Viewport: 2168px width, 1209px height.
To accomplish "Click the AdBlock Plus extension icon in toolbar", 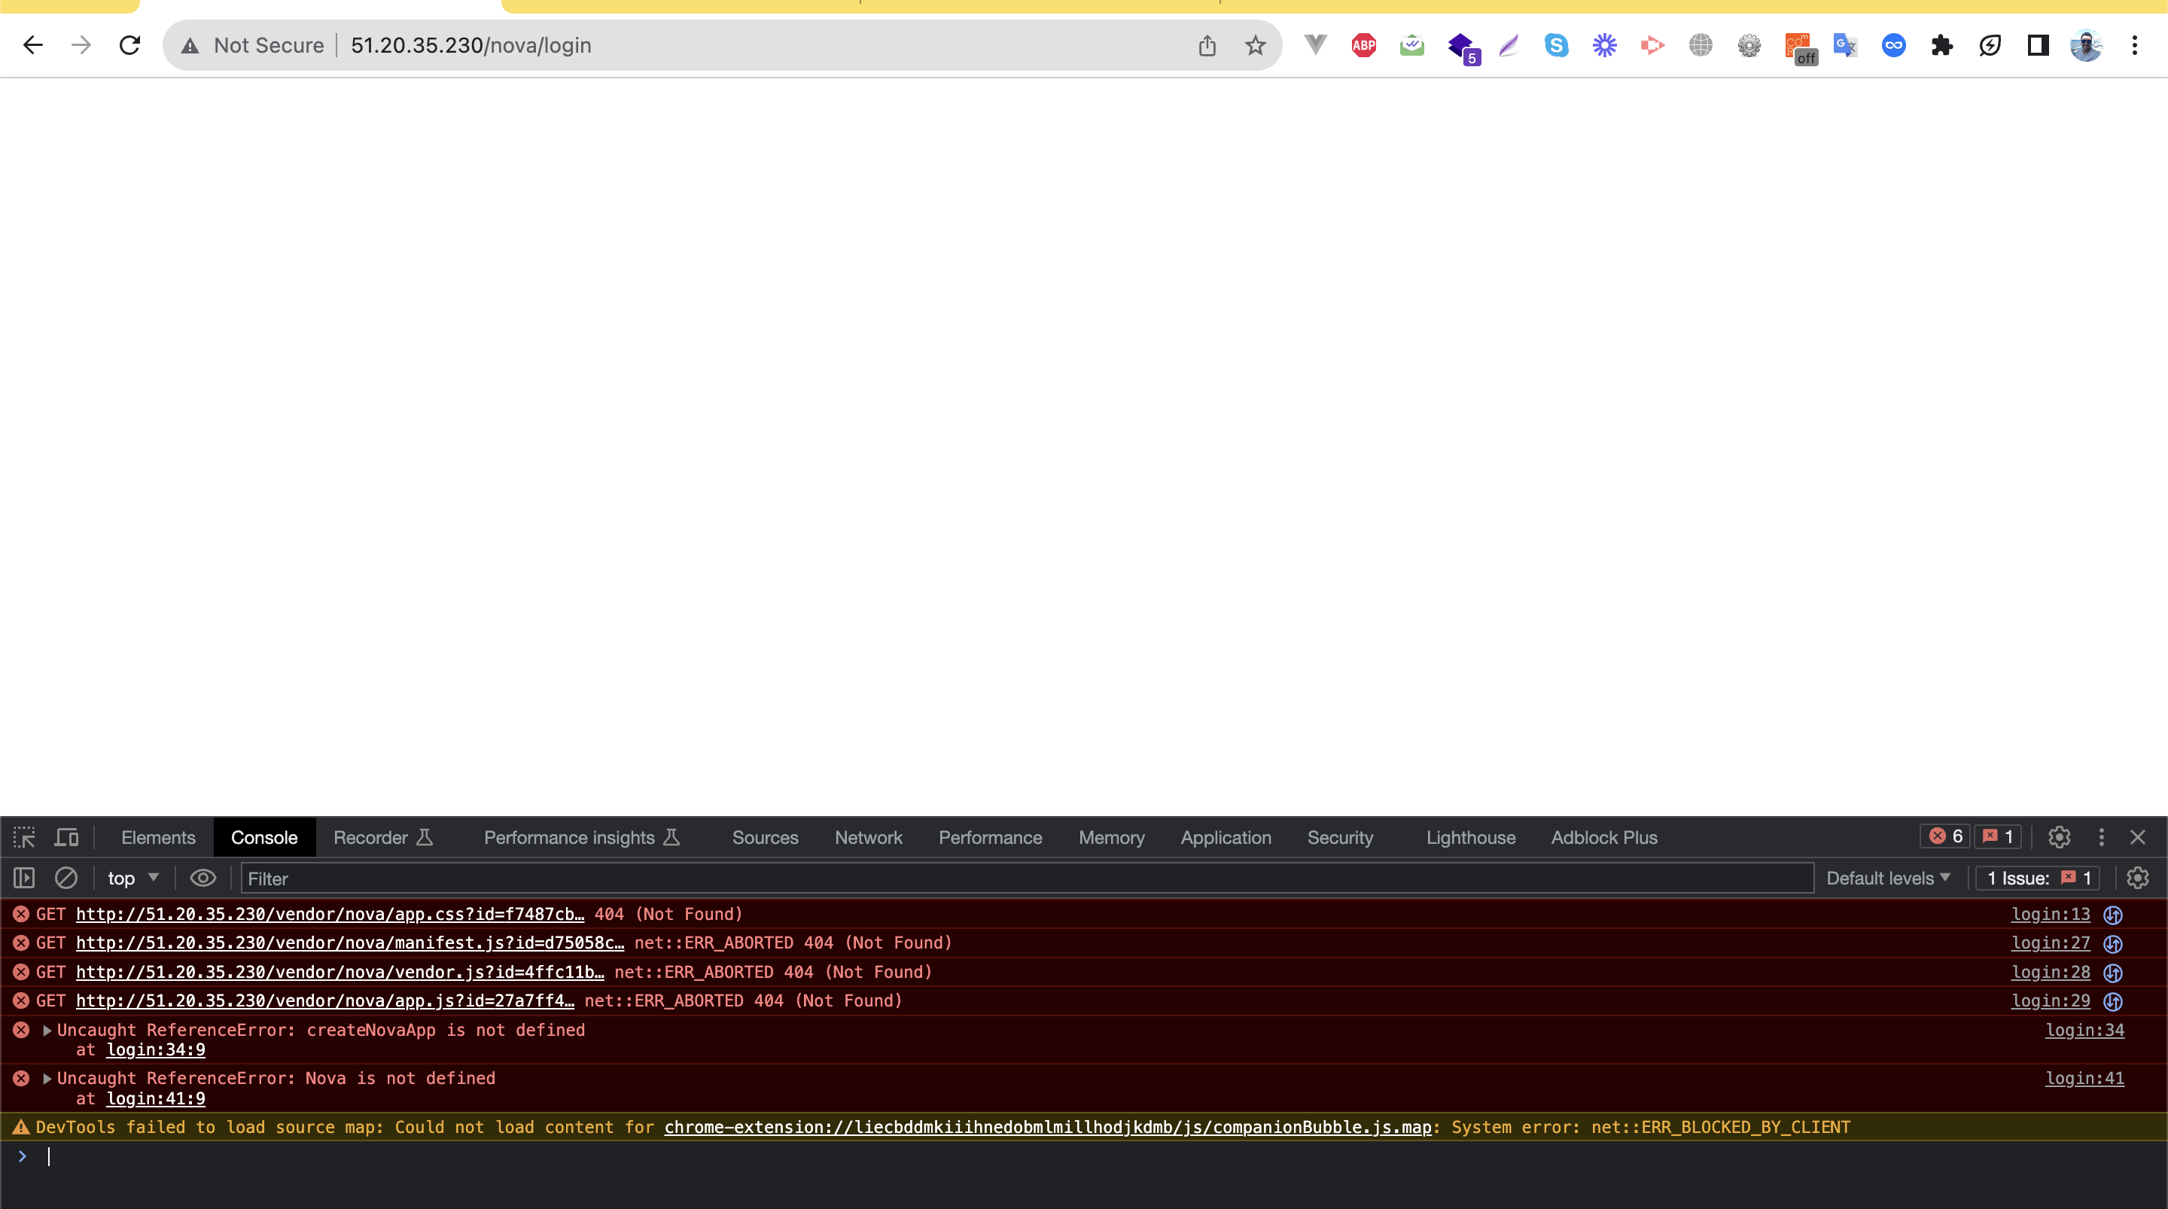I will pos(1363,45).
